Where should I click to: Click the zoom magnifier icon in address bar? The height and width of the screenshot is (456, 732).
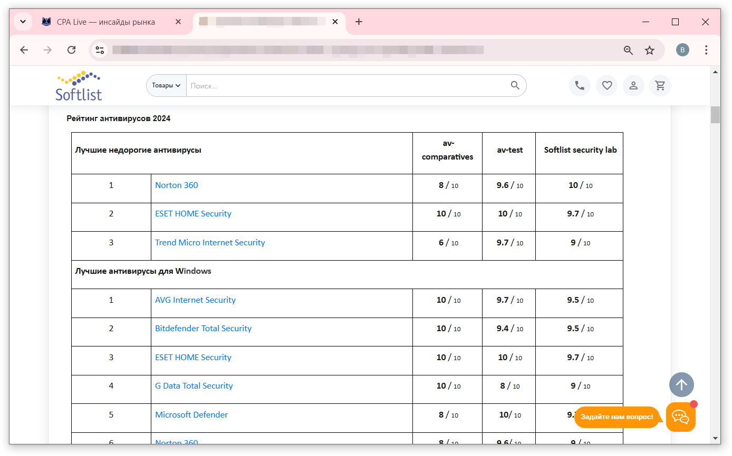coord(628,50)
